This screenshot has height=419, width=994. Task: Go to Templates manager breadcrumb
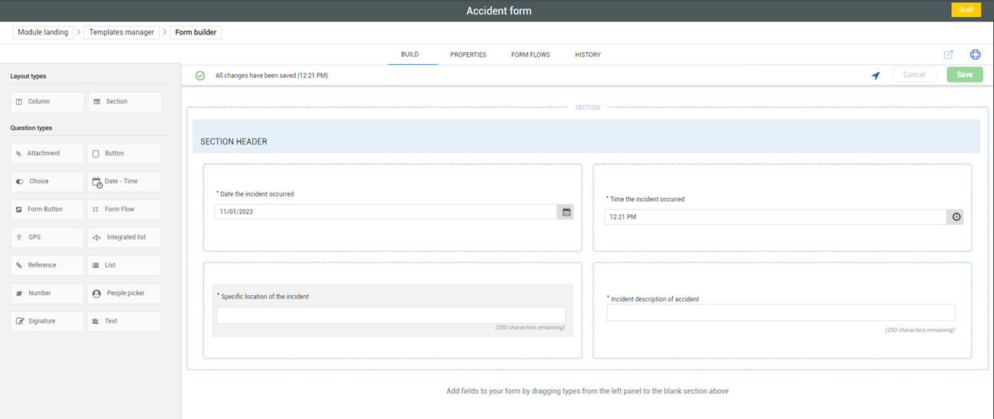(x=122, y=33)
